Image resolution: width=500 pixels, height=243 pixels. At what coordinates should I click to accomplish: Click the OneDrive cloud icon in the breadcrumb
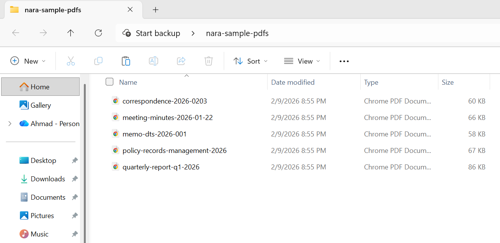click(126, 33)
